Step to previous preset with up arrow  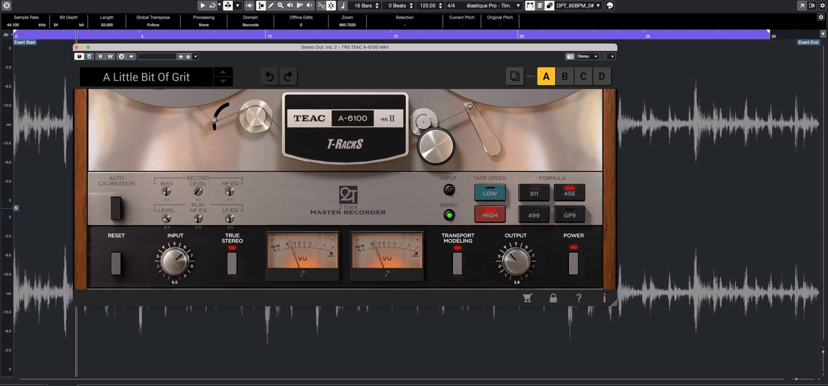[223, 72]
